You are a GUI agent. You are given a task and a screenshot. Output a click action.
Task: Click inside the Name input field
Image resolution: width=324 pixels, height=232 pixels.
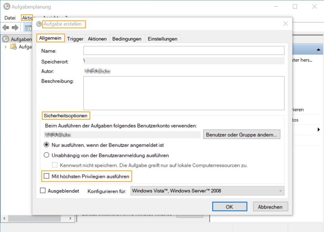pyautogui.click(x=184, y=50)
